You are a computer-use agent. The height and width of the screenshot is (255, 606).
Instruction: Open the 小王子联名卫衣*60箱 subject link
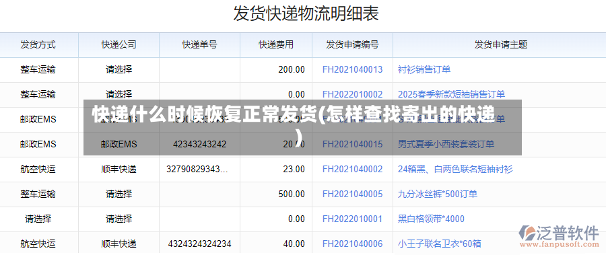point(440,244)
